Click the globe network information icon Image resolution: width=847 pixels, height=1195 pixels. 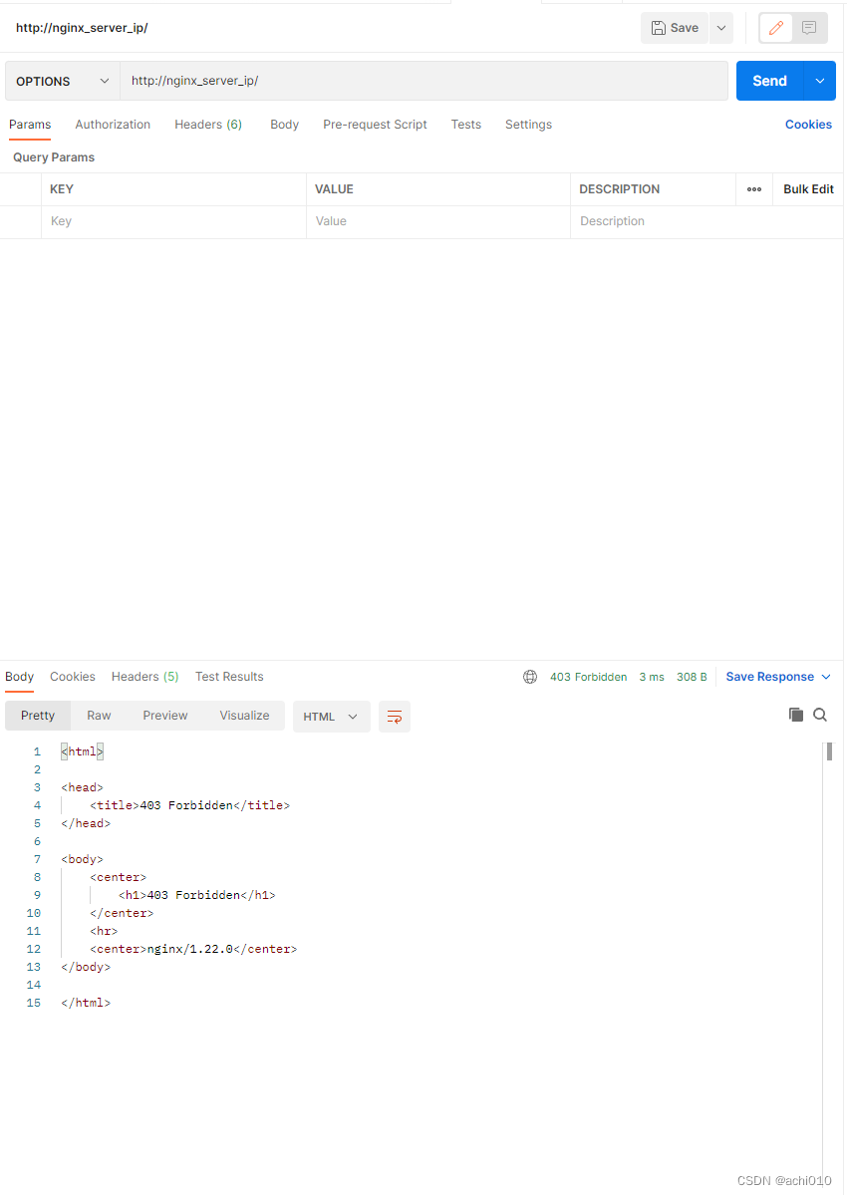coord(530,677)
